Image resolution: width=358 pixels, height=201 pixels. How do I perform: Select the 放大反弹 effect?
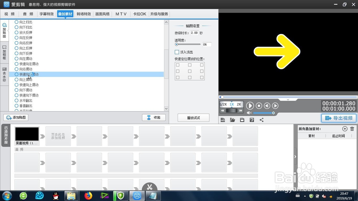click(23, 33)
